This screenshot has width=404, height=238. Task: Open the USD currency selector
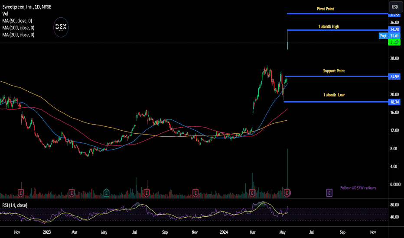pos(395,7)
